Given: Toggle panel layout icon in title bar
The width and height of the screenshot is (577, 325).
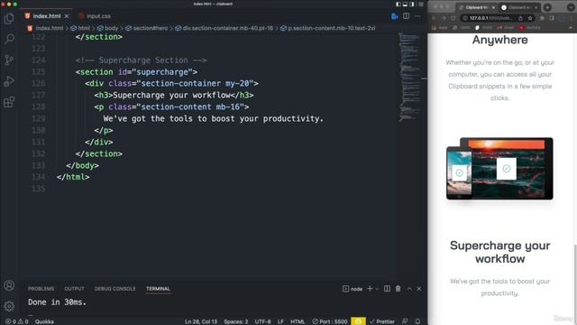Looking at the screenshot, I should pos(405,4).
